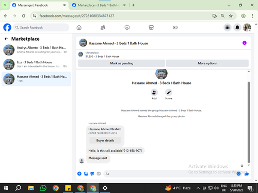The width and height of the screenshot is (258, 193).
Task: Open the Chrome profile icon
Action: 243,16
